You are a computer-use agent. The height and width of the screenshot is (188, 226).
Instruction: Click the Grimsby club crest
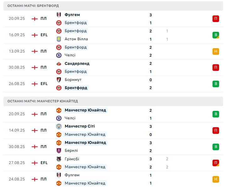59,159
